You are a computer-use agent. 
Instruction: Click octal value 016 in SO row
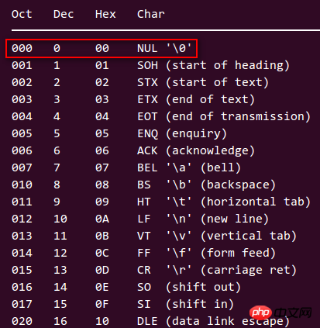(22, 287)
